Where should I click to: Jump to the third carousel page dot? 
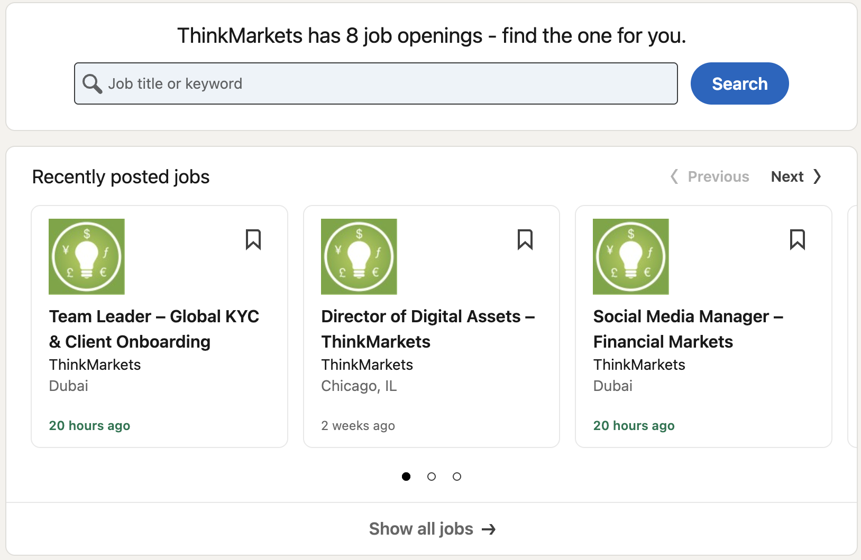point(457,477)
